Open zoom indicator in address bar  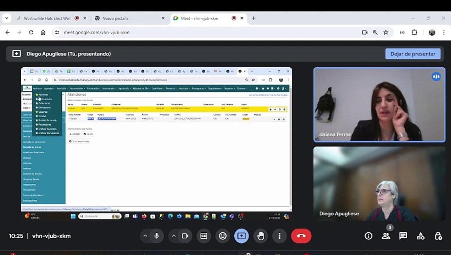[375, 32]
